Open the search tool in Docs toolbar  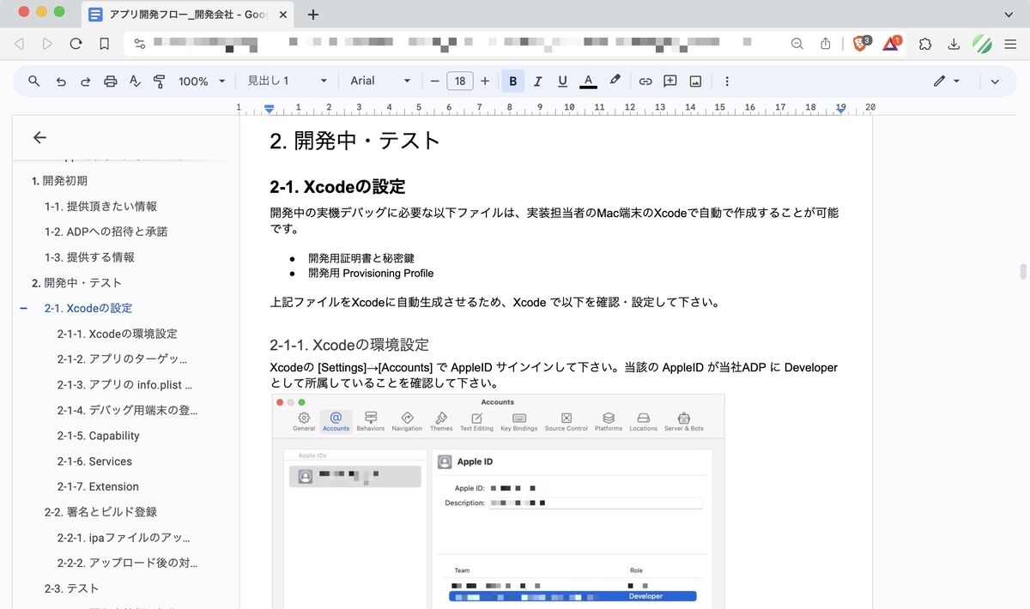tap(34, 81)
